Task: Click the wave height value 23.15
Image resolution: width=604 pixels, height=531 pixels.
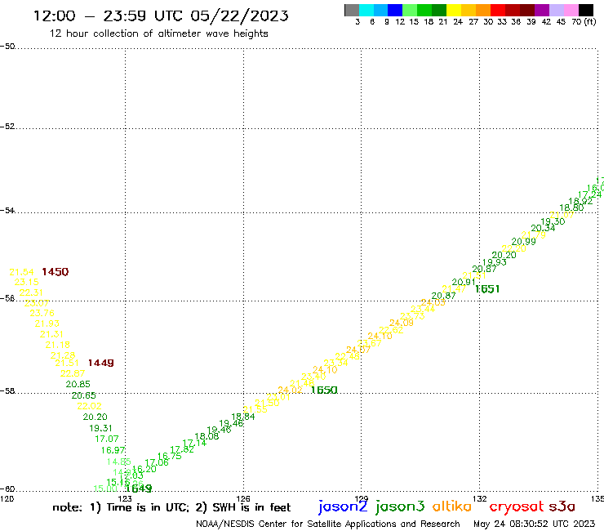Action: coord(27,282)
